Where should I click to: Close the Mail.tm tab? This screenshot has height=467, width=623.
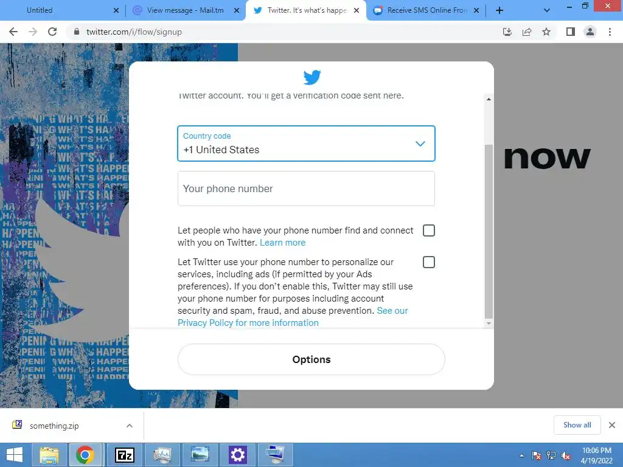point(237,10)
